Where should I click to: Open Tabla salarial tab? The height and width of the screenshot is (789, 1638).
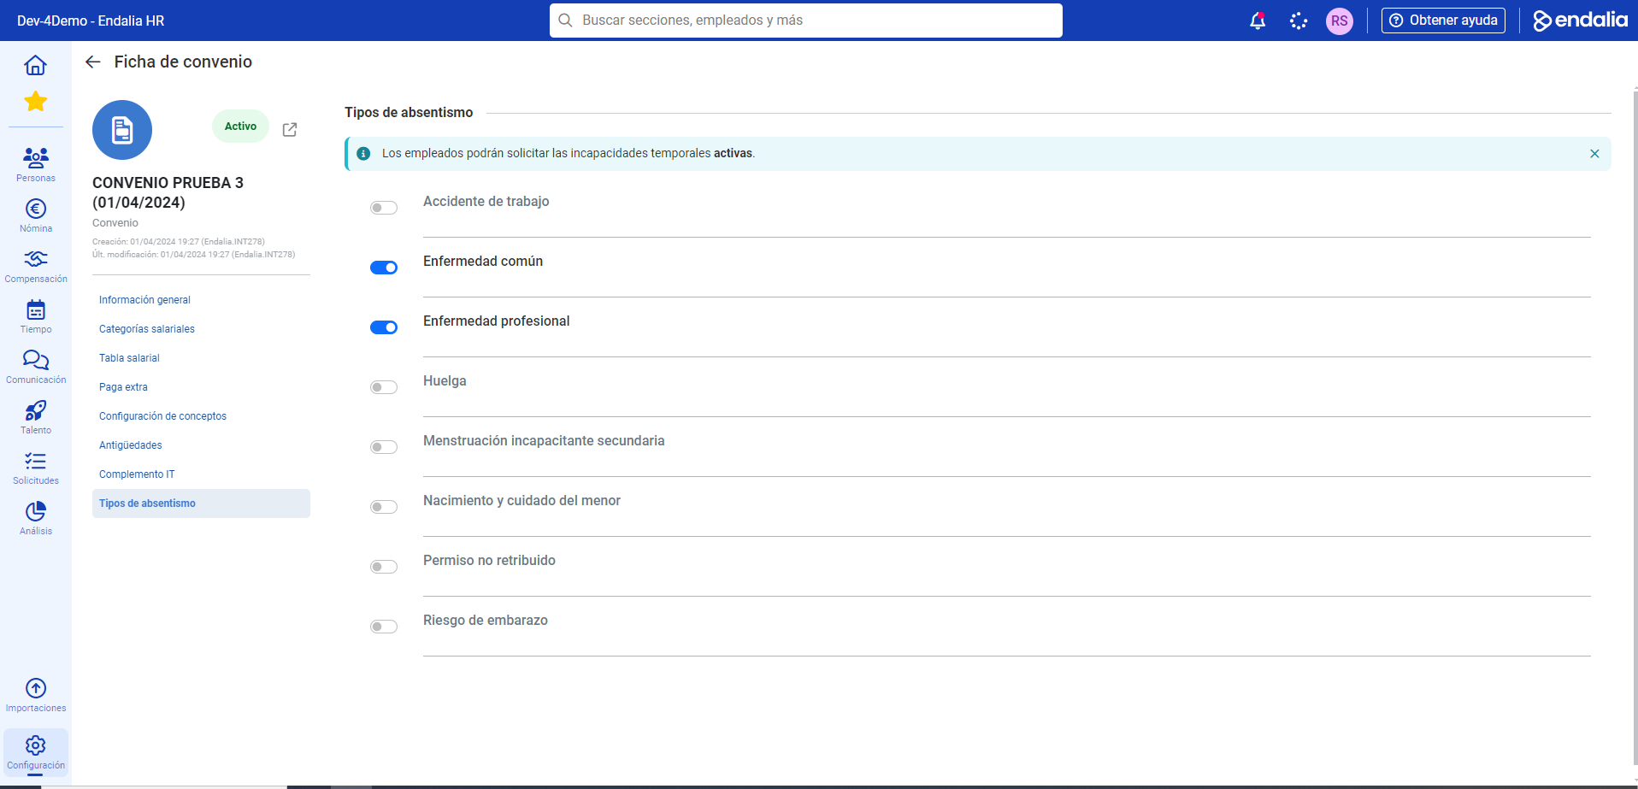(201, 358)
